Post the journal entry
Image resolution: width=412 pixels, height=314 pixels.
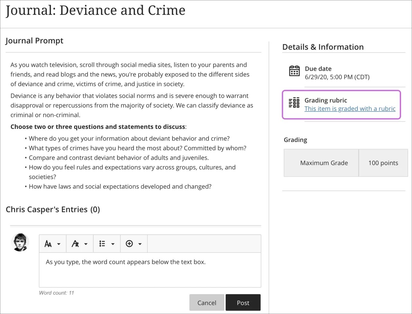(x=243, y=302)
